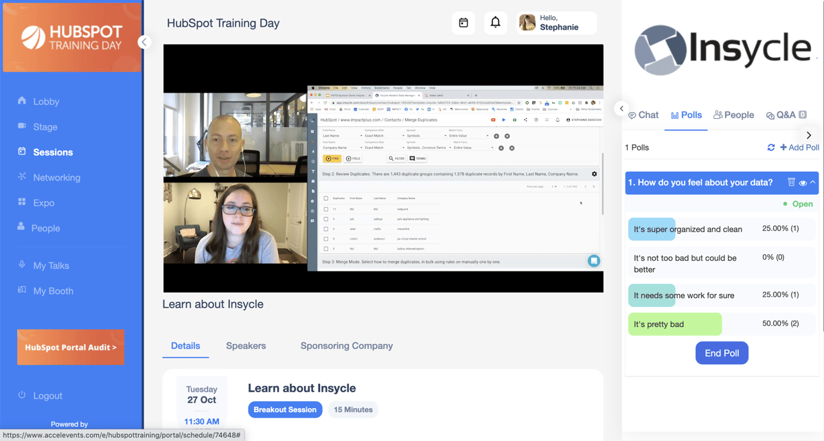
Task: Check the redguard row checkbox
Action: point(325,209)
